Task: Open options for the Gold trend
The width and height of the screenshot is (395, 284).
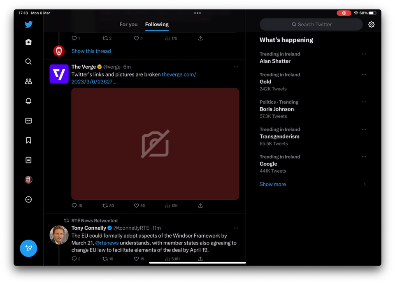Action: [x=364, y=74]
